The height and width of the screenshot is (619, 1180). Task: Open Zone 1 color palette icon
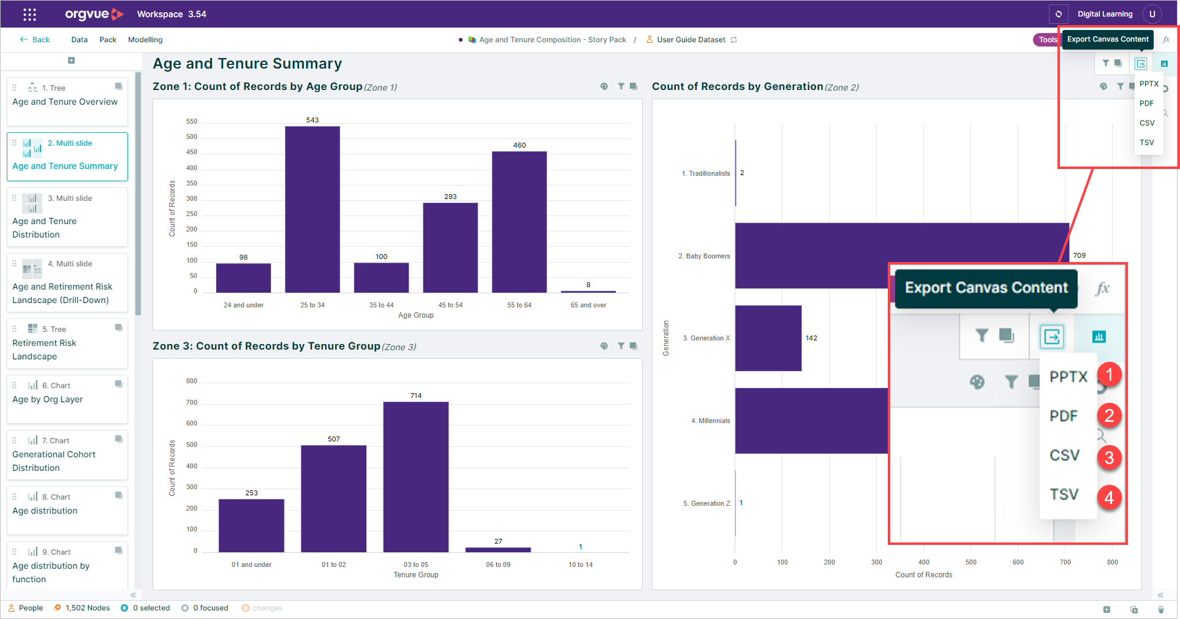click(x=604, y=86)
